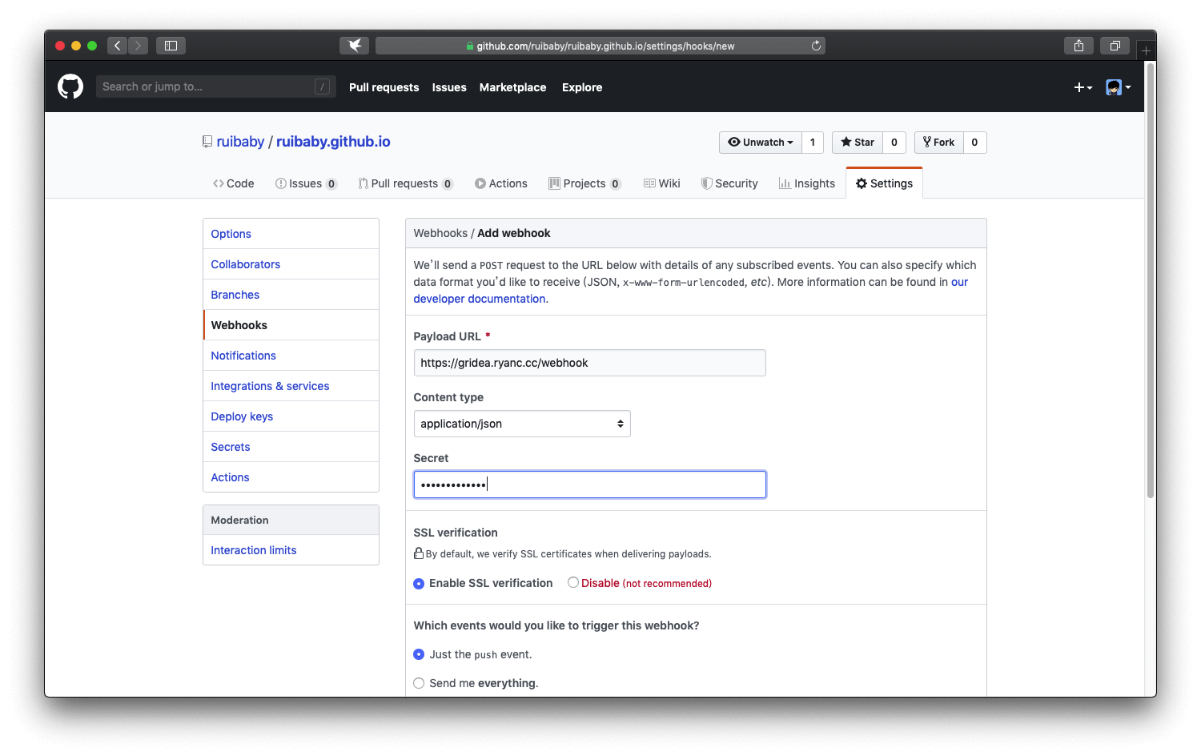Fork the repository using Fork button
Viewport: 1201px width, 756px height.
(x=938, y=143)
